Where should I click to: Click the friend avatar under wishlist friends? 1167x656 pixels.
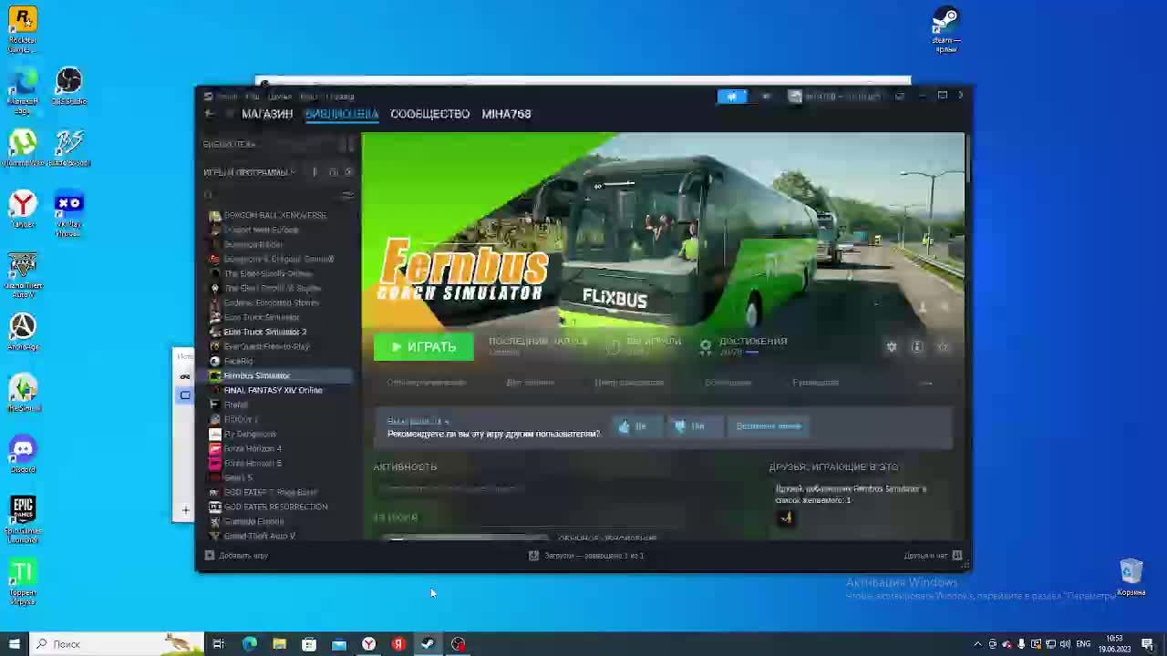(785, 518)
